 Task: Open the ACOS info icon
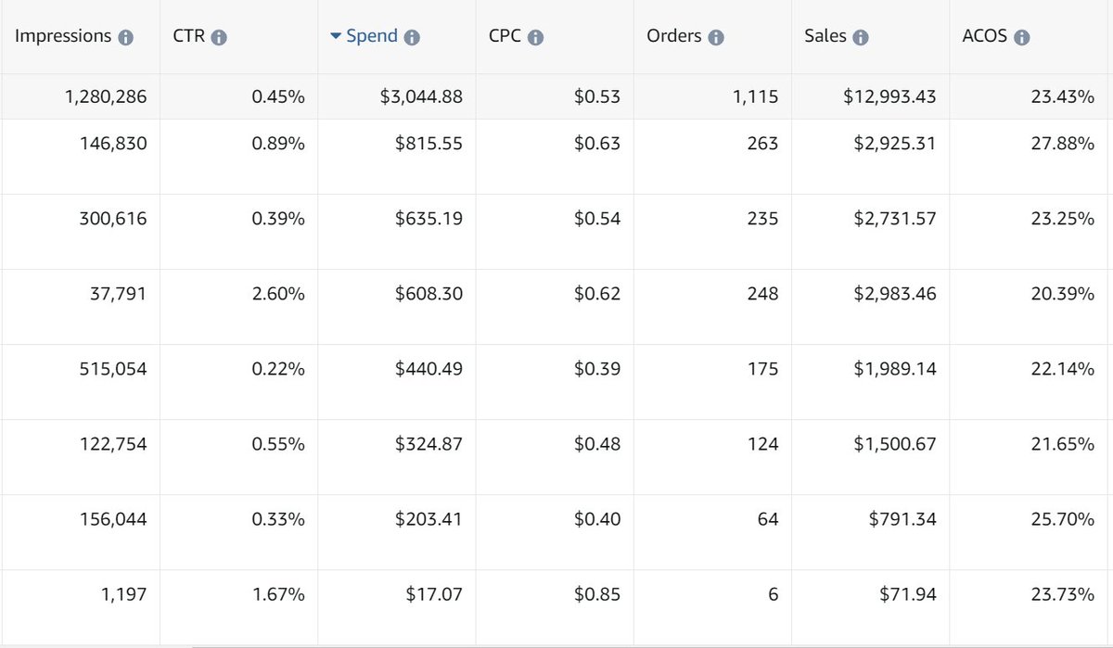[x=1021, y=38]
